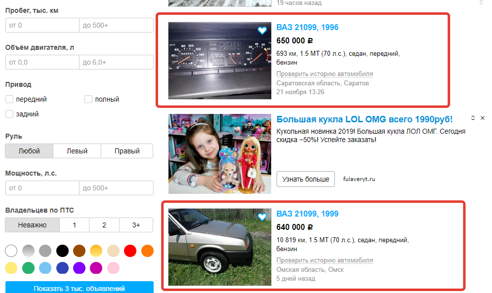492x293 pixels.
Task: Pick the white color swatch
Action: (11, 251)
